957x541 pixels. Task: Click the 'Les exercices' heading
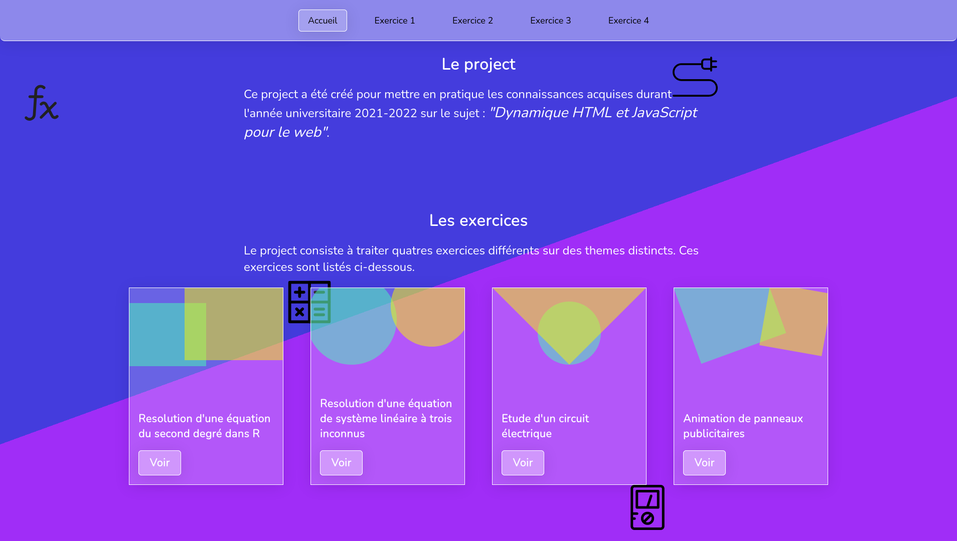[x=479, y=220]
